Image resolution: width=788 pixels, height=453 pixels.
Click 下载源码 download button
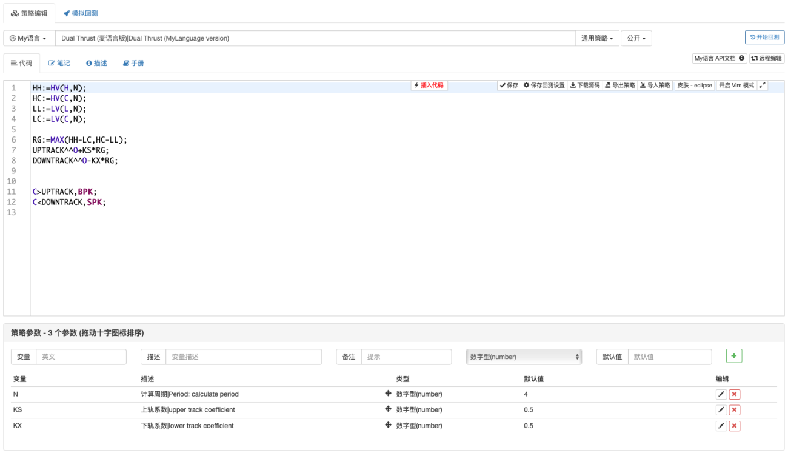pyautogui.click(x=585, y=86)
